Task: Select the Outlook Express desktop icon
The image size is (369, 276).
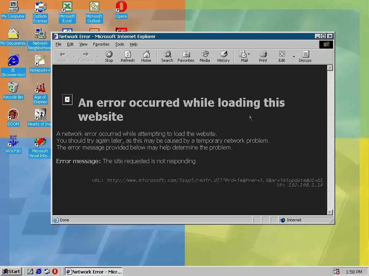Action: pos(40,12)
